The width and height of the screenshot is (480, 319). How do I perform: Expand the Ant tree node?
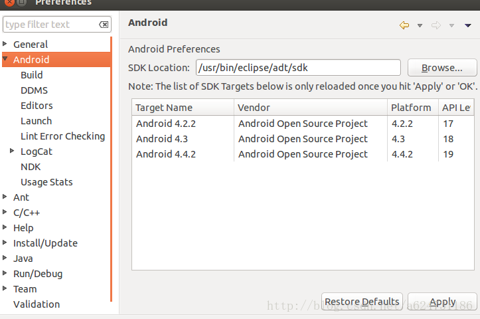click(5, 197)
